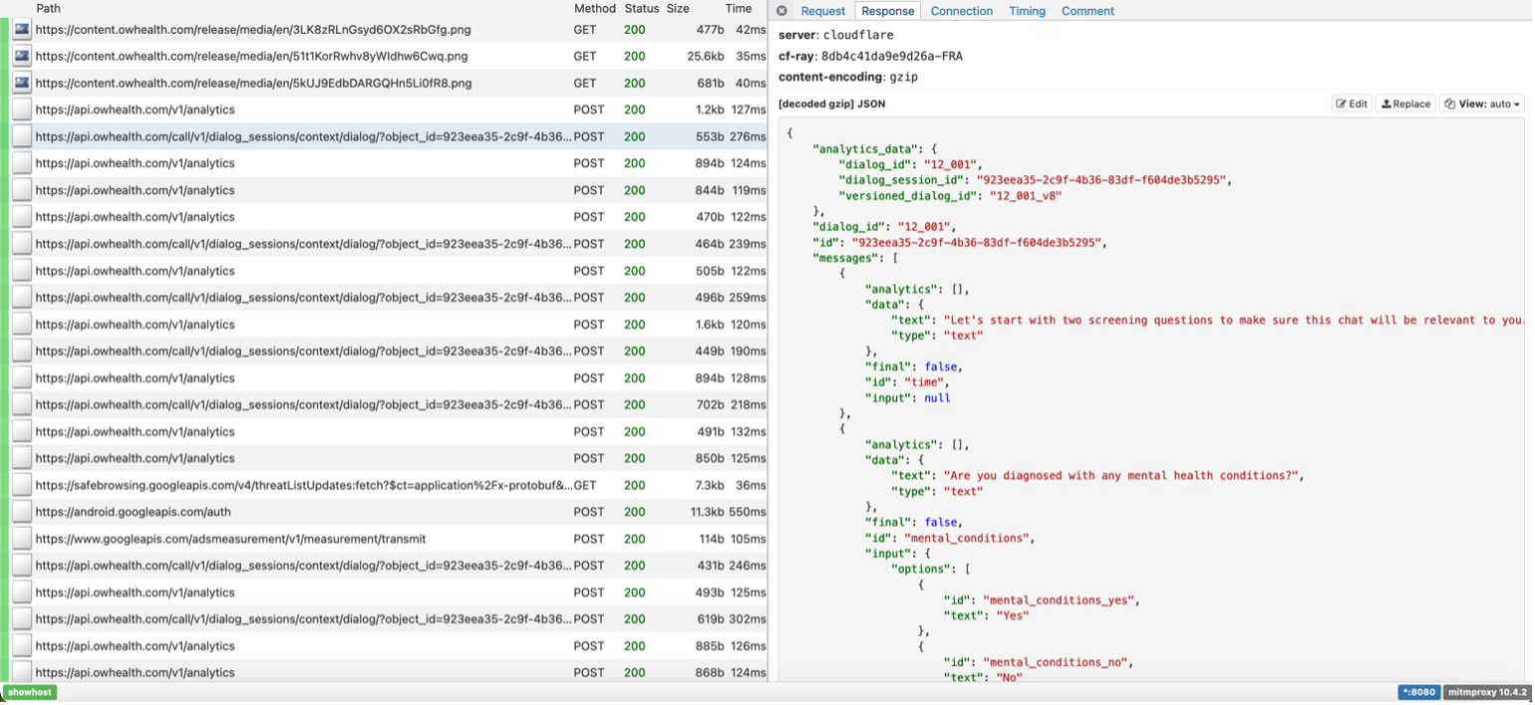
Task: Open the View: auto dropdown
Action: (1482, 104)
